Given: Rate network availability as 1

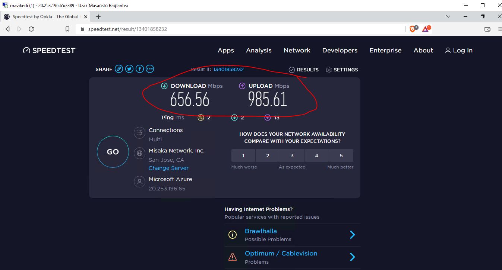Looking at the screenshot, I should coord(243,155).
